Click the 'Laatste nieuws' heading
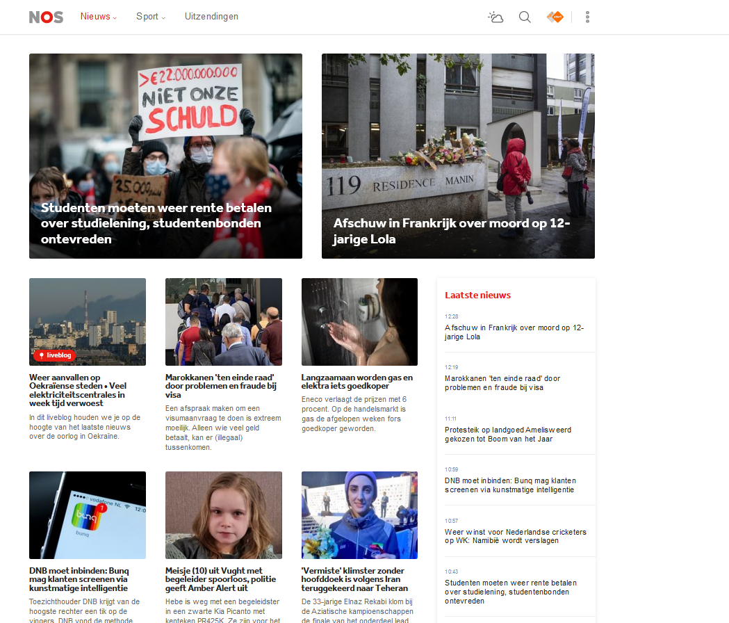Viewport: 729px width, 623px height. 477,295
